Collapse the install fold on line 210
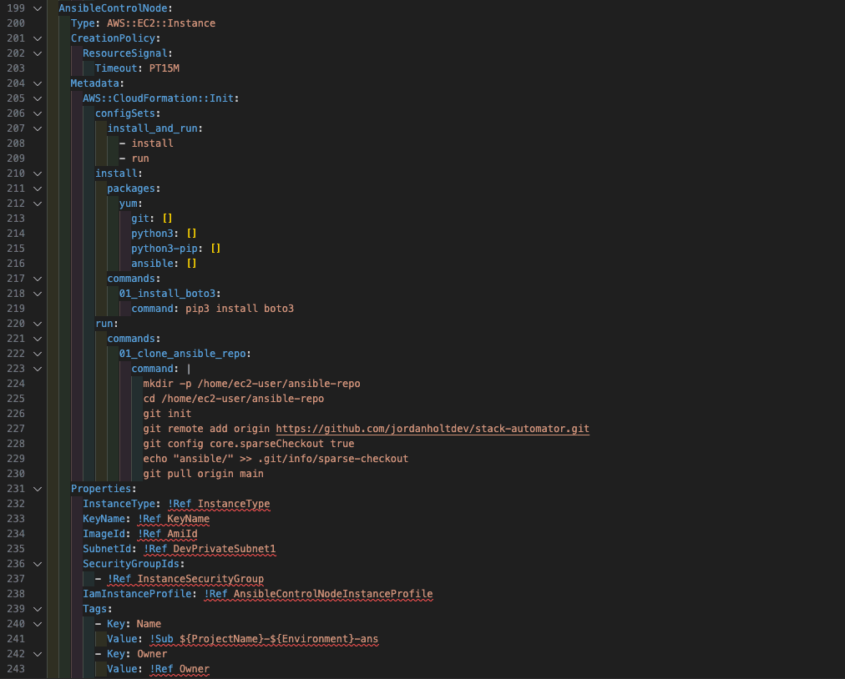Image resolution: width=845 pixels, height=679 pixels. pos(38,174)
